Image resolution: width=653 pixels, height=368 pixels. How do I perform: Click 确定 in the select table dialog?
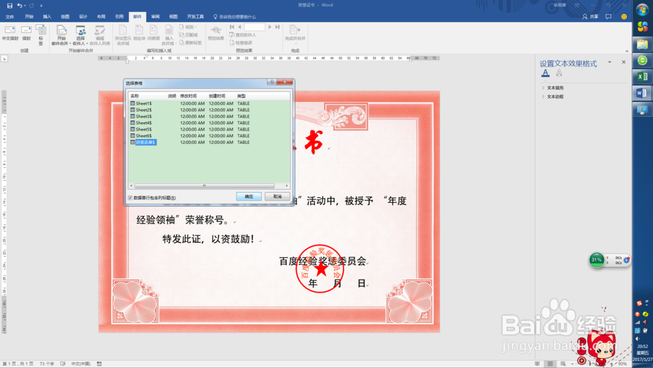(x=249, y=196)
